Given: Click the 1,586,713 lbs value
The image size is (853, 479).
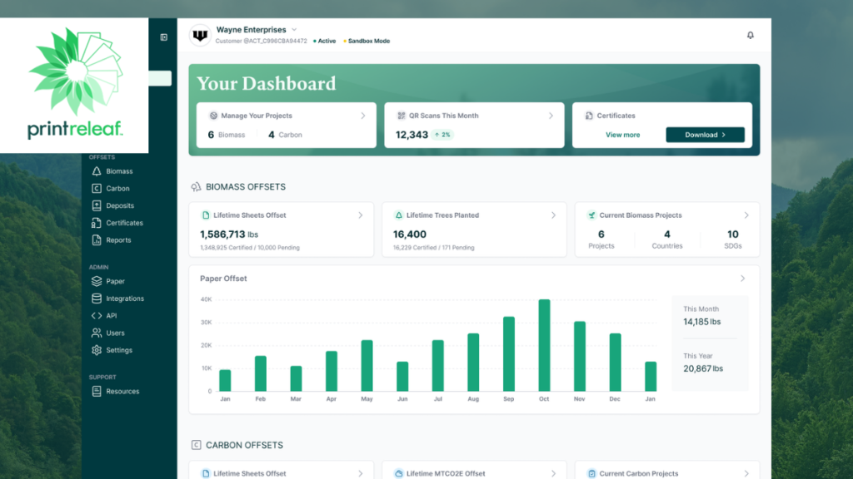Looking at the screenshot, I should [229, 235].
